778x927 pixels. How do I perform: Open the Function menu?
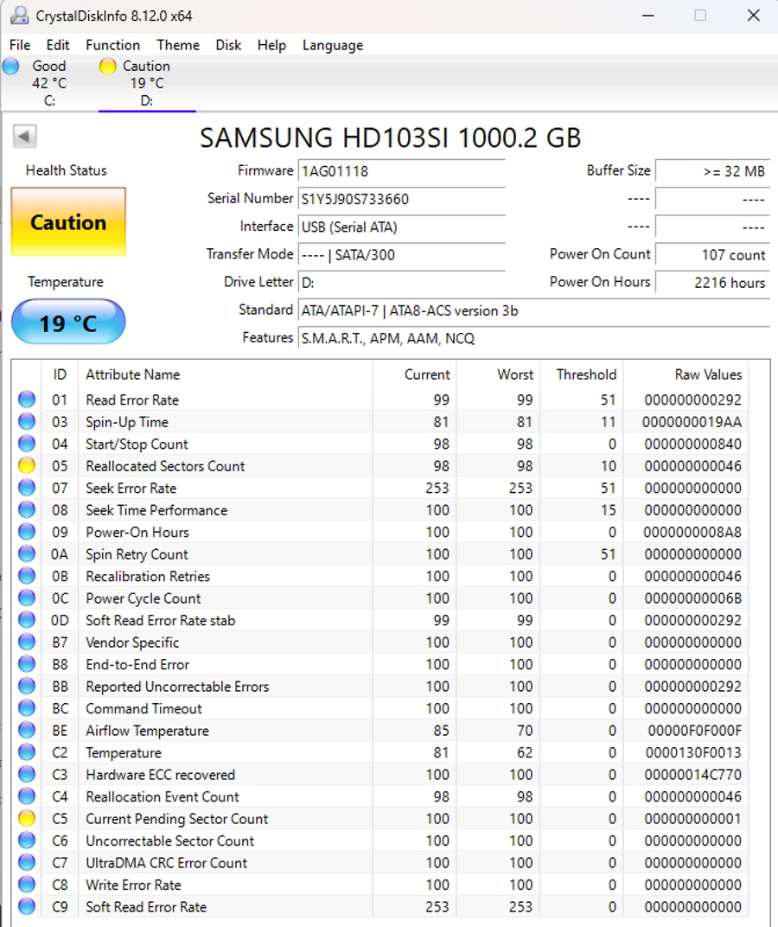(113, 45)
